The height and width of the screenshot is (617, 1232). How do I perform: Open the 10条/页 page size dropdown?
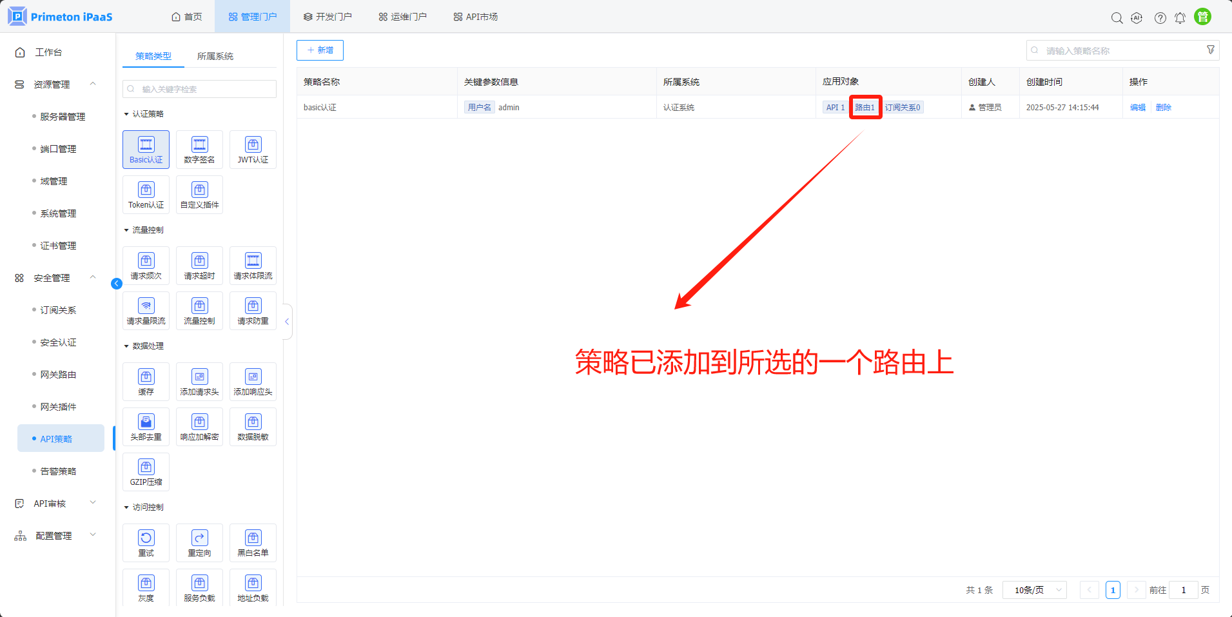[1034, 590]
